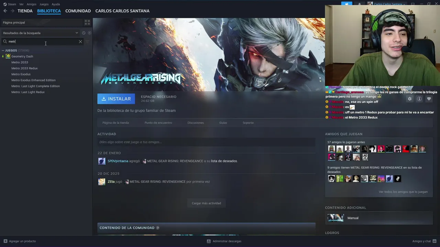Open the Ver menu

pyautogui.click(x=21, y=4)
